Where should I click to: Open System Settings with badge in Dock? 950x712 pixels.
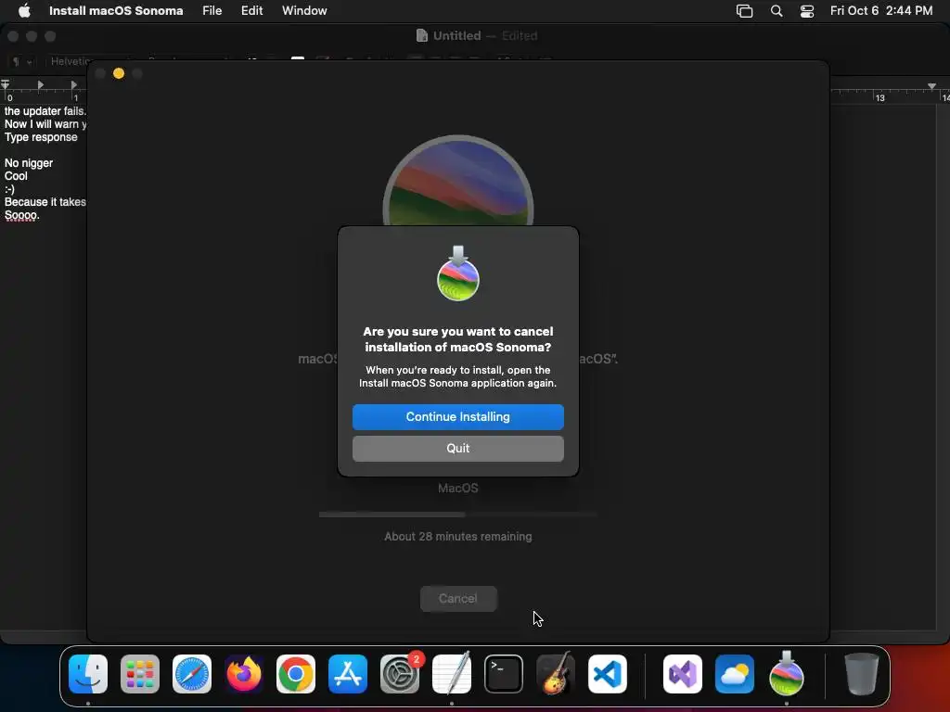400,674
